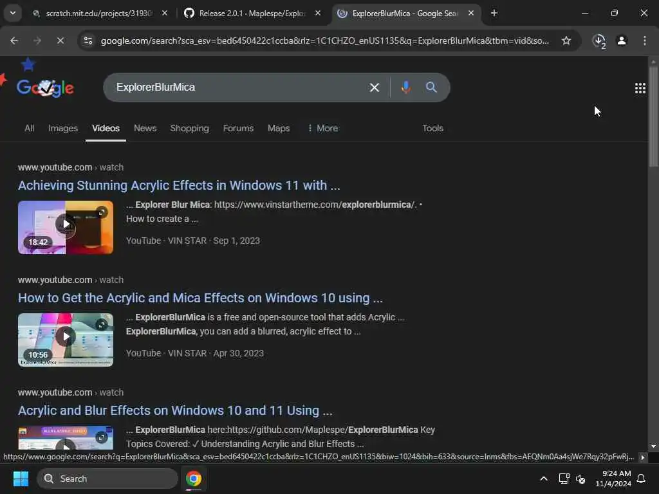Open "How to Get the Acrylic and Mica Effects" link
The width and height of the screenshot is (659, 494).
click(x=201, y=298)
